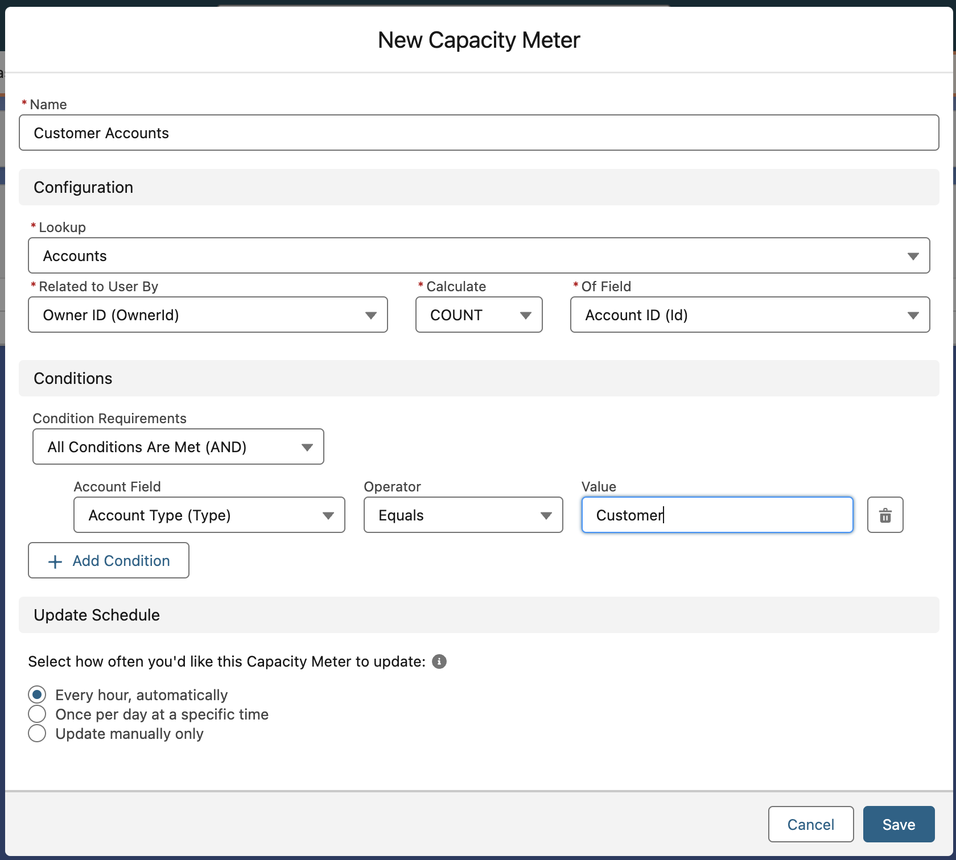Change the Operator from Equals

(463, 515)
